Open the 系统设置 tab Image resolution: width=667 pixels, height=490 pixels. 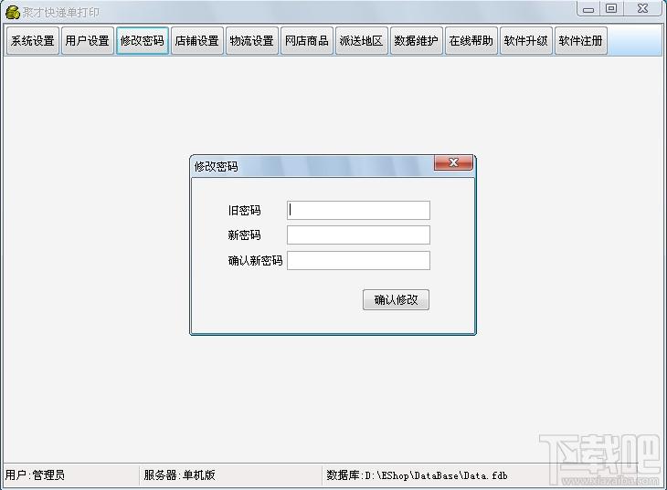tap(33, 41)
